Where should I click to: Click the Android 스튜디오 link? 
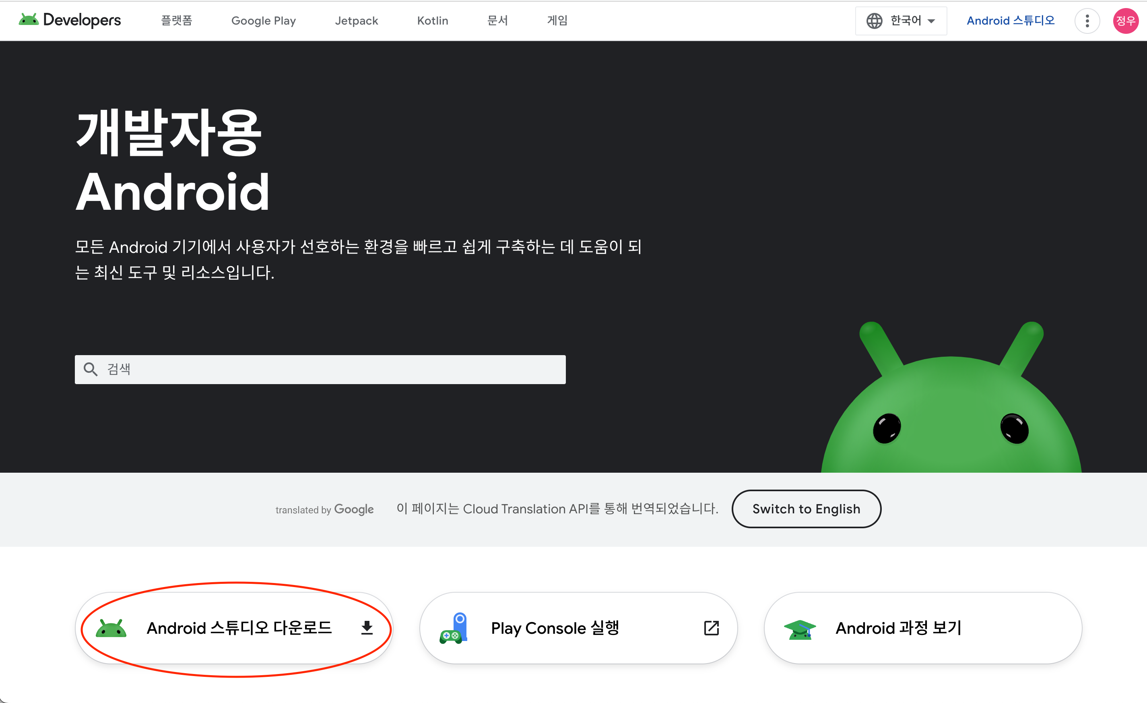(x=1010, y=21)
